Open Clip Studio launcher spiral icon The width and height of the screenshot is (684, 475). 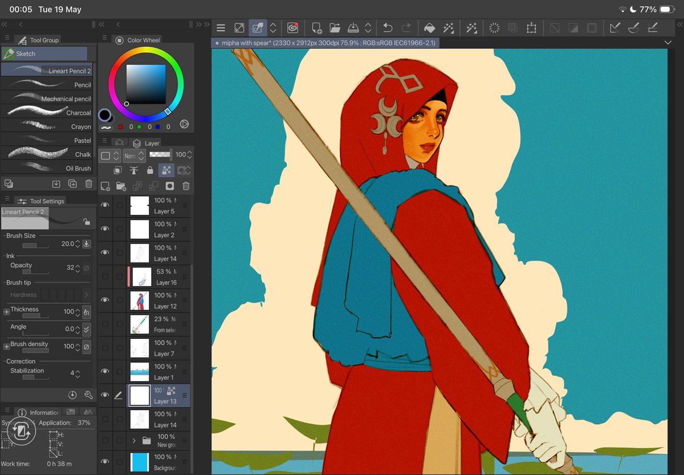[x=292, y=27]
